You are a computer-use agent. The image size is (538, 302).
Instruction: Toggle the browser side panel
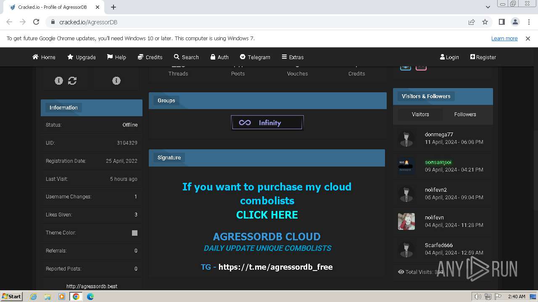[x=501, y=22]
